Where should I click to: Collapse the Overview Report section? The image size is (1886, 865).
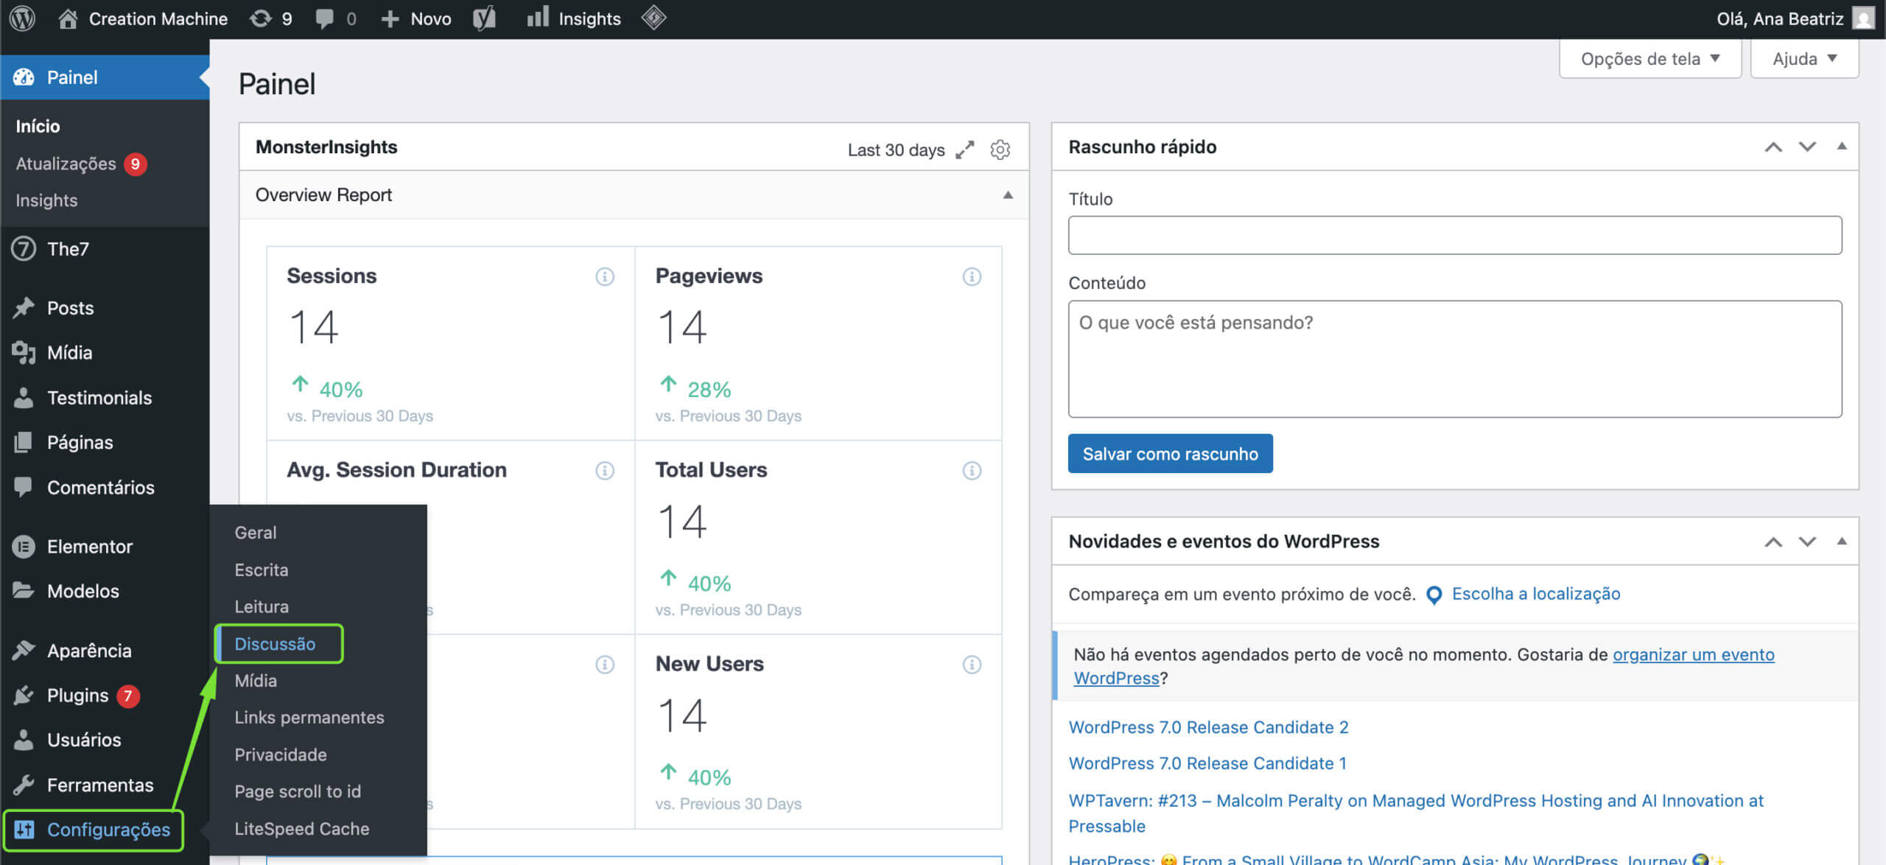tap(1008, 195)
